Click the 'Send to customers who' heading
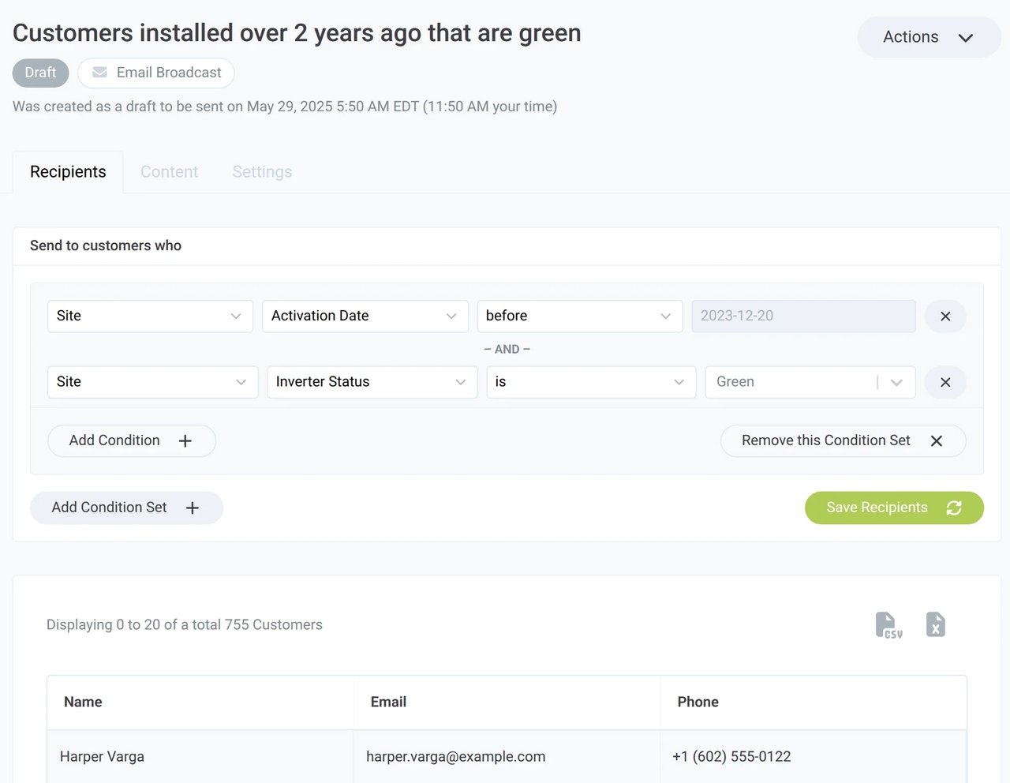The height and width of the screenshot is (783, 1010). [x=106, y=245]
